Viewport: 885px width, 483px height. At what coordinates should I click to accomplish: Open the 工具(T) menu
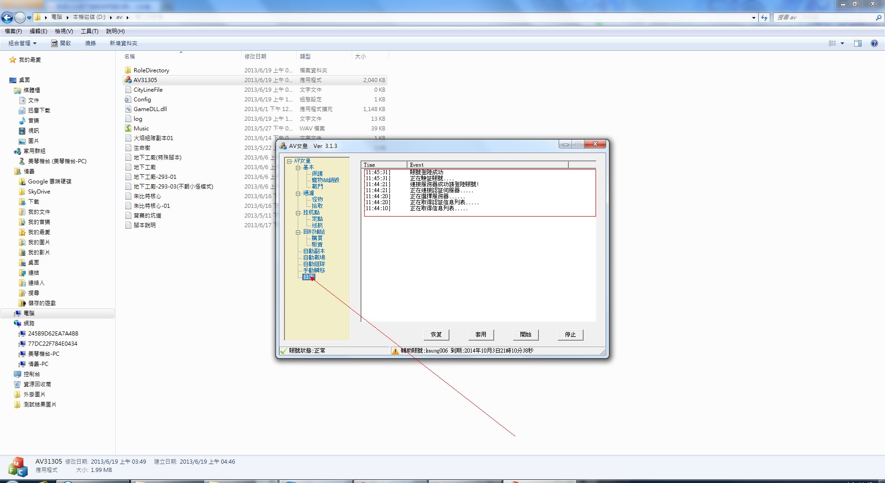pos(89,31)
